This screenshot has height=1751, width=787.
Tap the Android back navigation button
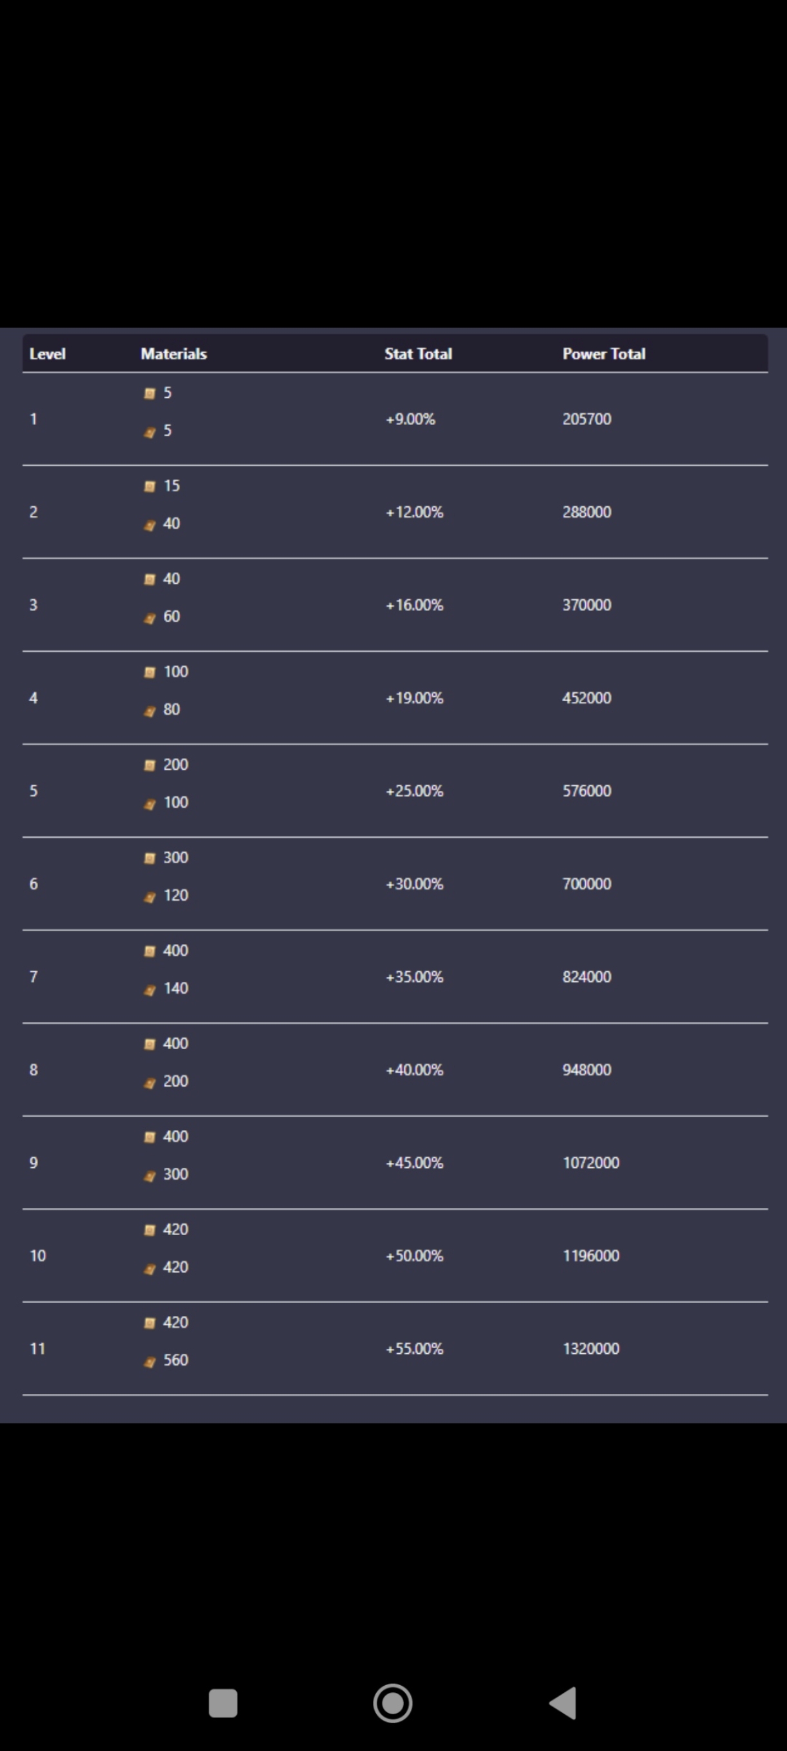point(563,1703)
